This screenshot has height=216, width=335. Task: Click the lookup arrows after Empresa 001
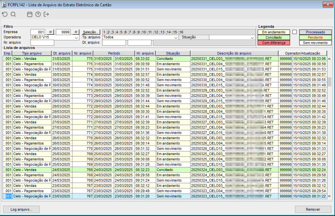pyautogui.click(x=50, y=32)
